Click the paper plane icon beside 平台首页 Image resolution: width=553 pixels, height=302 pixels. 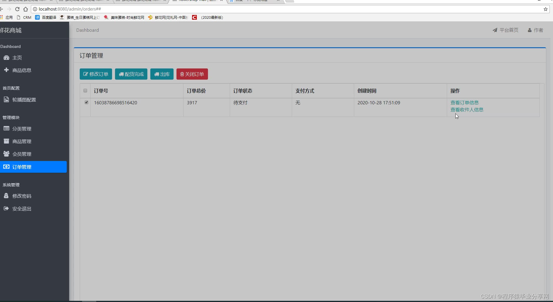coord(495,30)
